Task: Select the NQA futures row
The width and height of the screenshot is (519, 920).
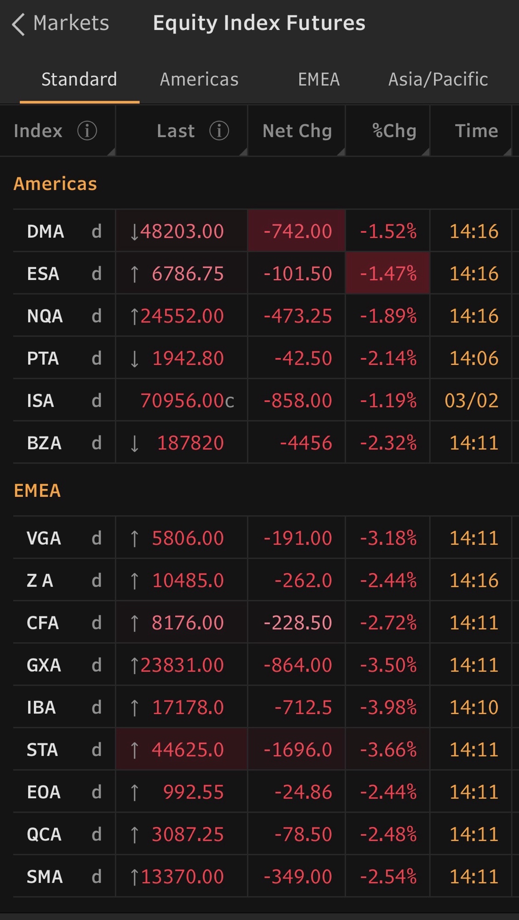Action: click(x=45, y=316)
